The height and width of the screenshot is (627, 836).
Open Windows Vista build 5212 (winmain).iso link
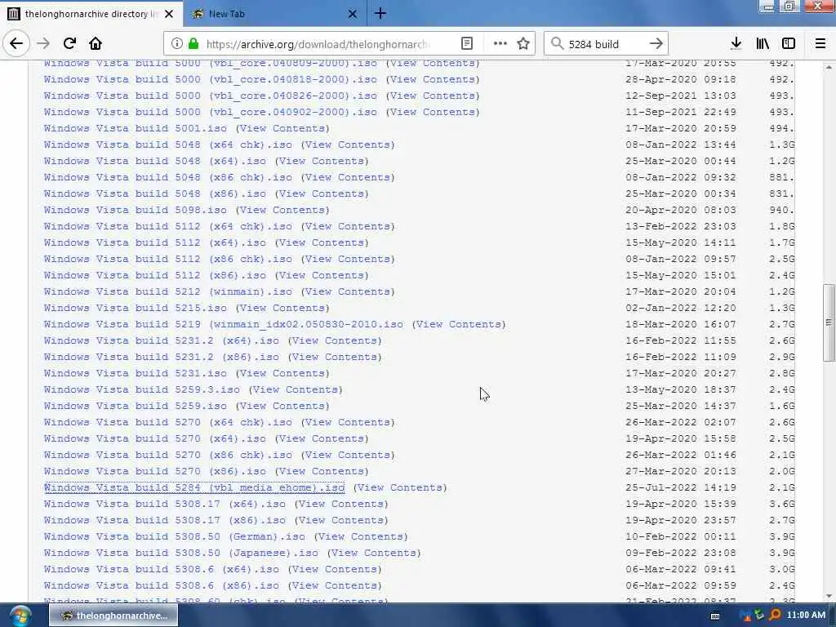(x=168, y=291)
